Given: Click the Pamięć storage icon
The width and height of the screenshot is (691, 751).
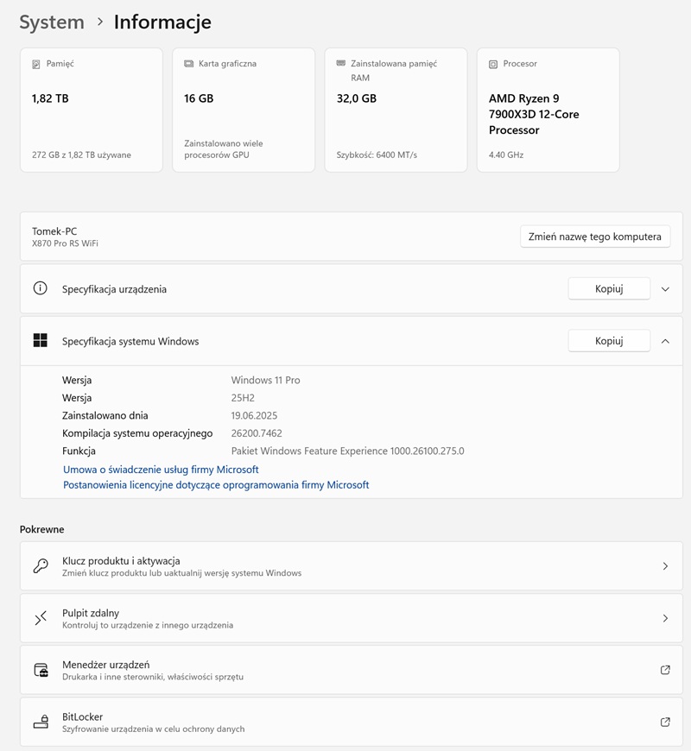Looking at the screenshot, I should point(36,64).
